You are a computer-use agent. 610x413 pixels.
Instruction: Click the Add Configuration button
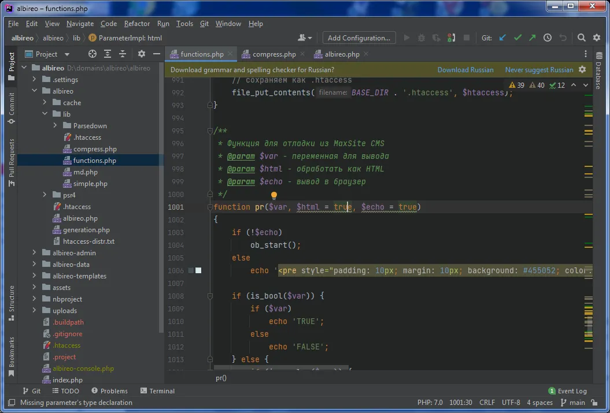click(x=358, y=38)
